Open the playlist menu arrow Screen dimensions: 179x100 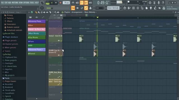(29, 12)
